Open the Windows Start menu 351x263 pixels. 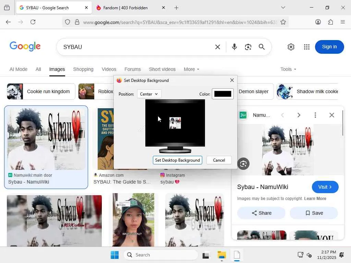coord(114,255)
